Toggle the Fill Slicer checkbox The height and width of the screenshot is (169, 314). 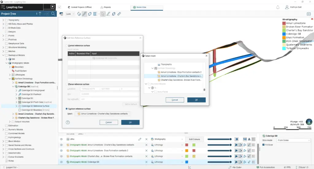(263, 145)
